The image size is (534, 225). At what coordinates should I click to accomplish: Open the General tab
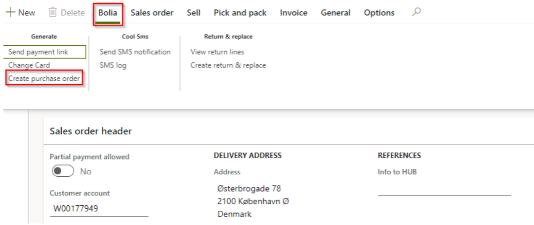[335, 13]
